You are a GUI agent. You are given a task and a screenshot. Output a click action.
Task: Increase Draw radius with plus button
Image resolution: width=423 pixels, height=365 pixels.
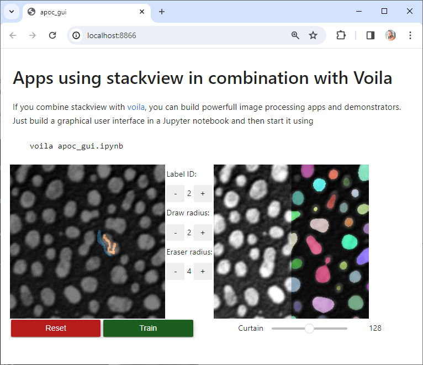[x=203, y=232]
